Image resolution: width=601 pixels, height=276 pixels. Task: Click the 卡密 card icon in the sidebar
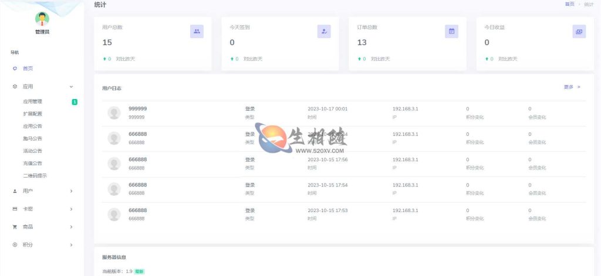[x=15, y=209]
